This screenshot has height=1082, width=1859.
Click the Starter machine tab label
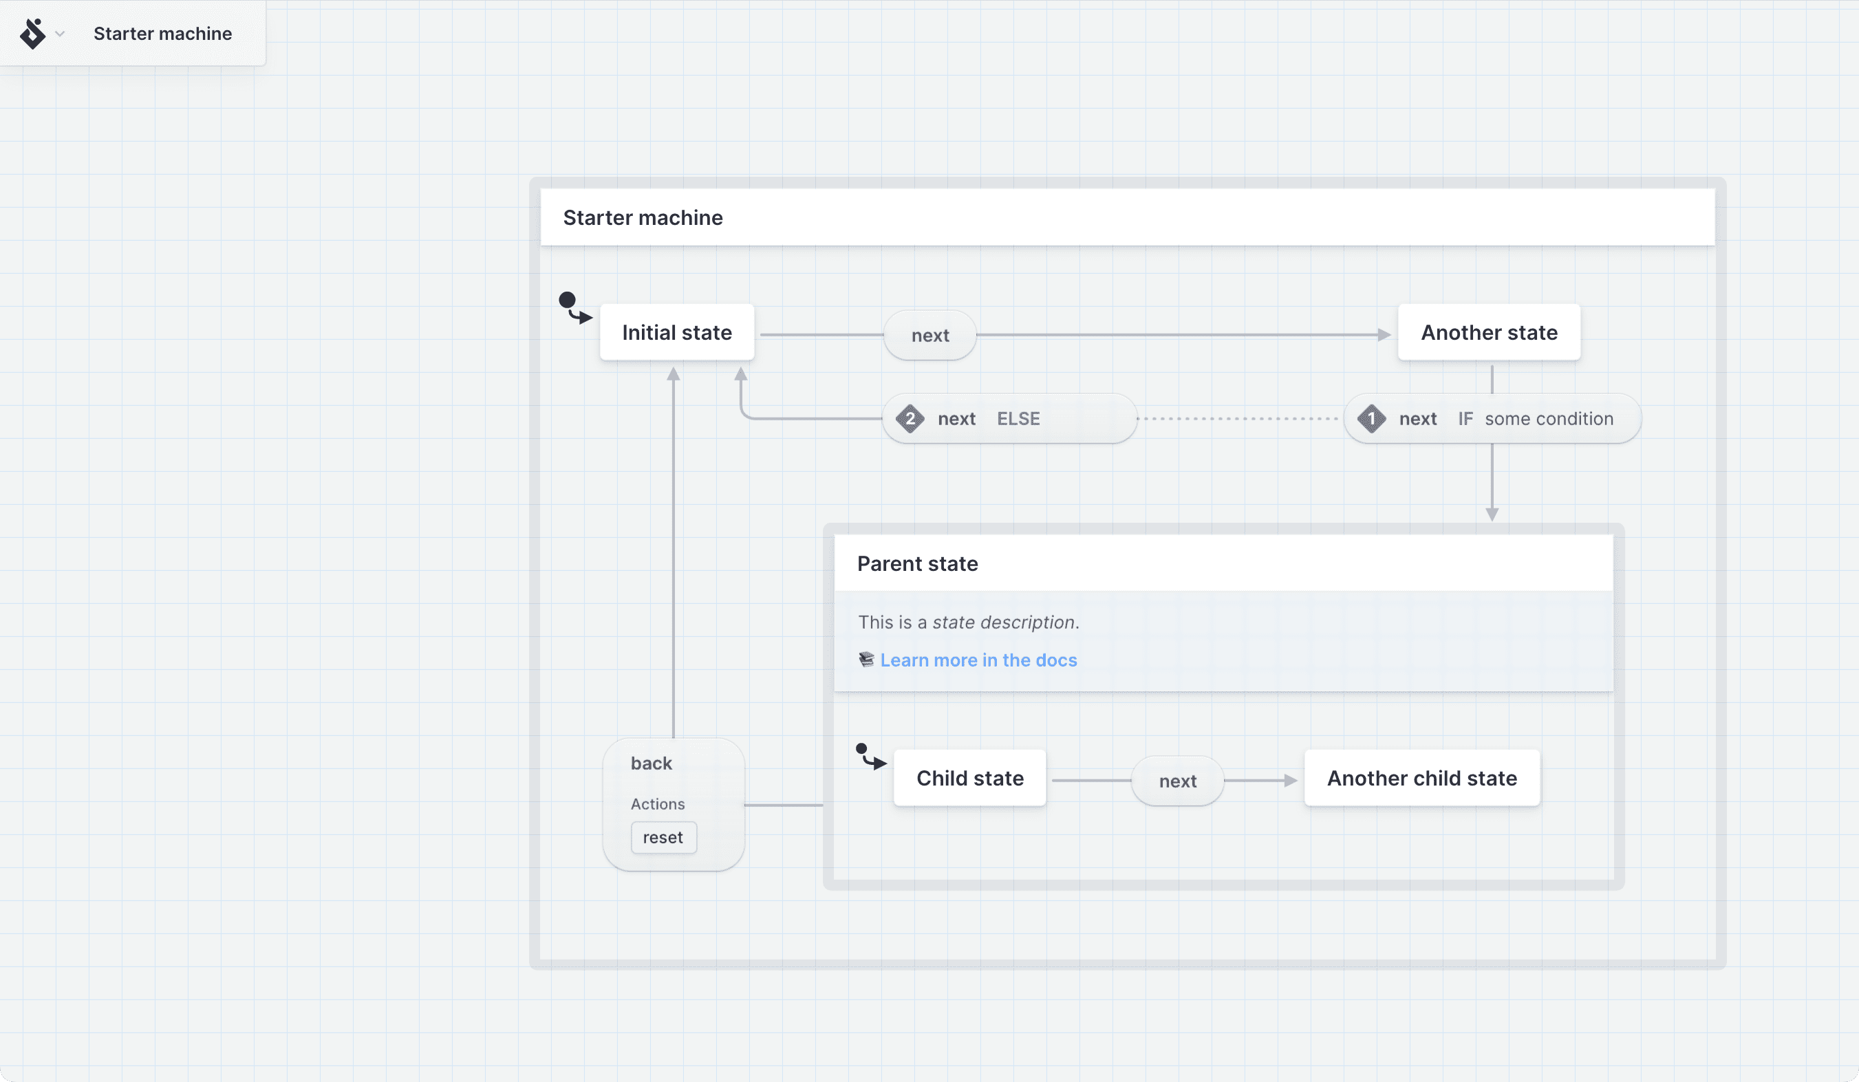(164, 32)
